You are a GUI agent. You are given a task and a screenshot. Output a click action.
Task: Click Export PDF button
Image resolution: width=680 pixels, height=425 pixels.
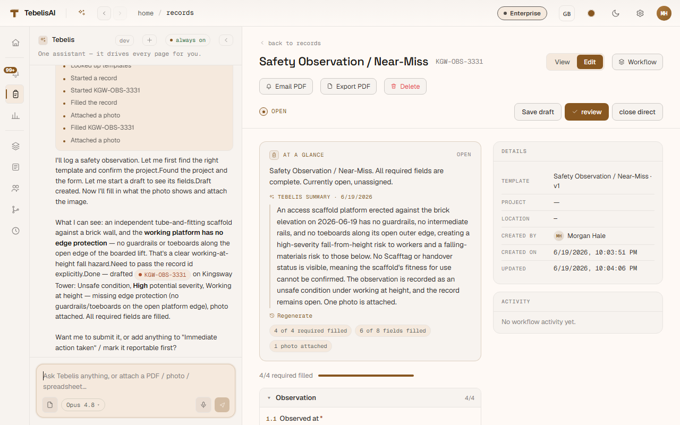[348, 87]
